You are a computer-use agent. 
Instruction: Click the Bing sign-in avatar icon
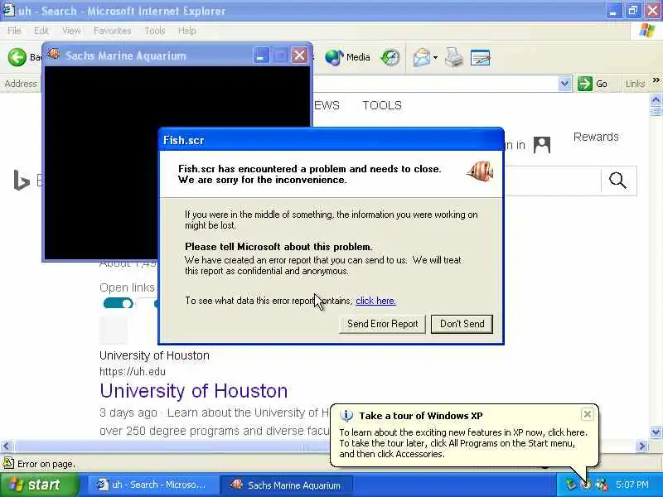point(542,145)
